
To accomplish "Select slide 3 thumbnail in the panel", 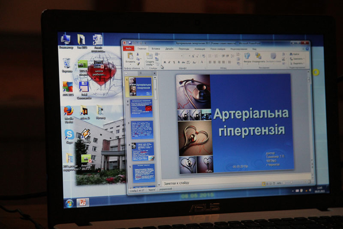I will pos(142,129).
